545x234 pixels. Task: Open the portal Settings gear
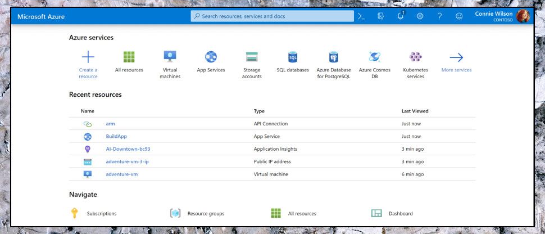click(420, 16)
